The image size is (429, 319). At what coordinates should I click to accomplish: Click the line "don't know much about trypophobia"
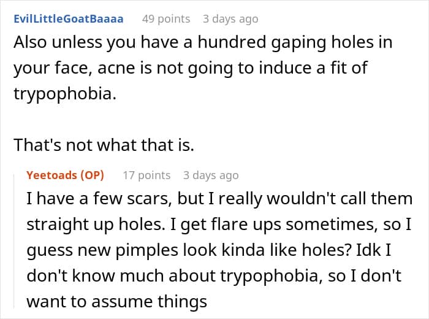tap(214, 275)
